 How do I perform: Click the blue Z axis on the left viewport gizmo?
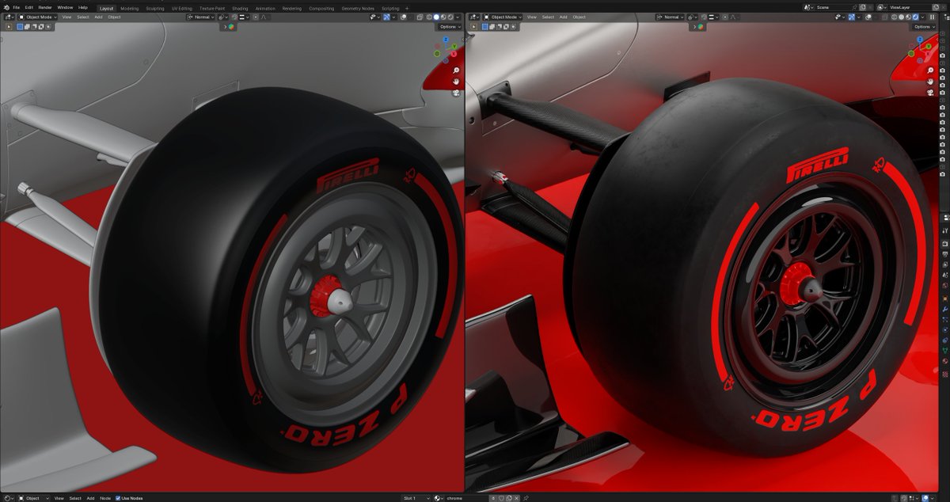446,39
